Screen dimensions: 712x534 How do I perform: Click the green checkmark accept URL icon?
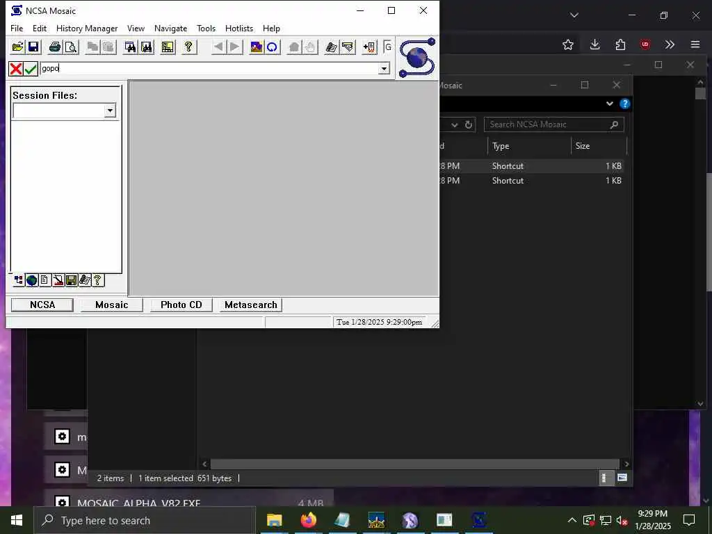pyautogui.click(x=31, y=69)
